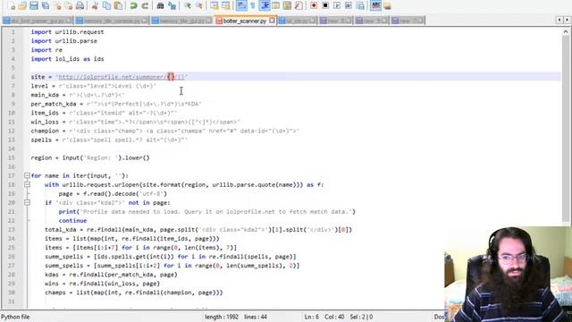Viewport: 572px width, 322px height.
Task: Save current recorded macro icon
Action: click(359, 5)
